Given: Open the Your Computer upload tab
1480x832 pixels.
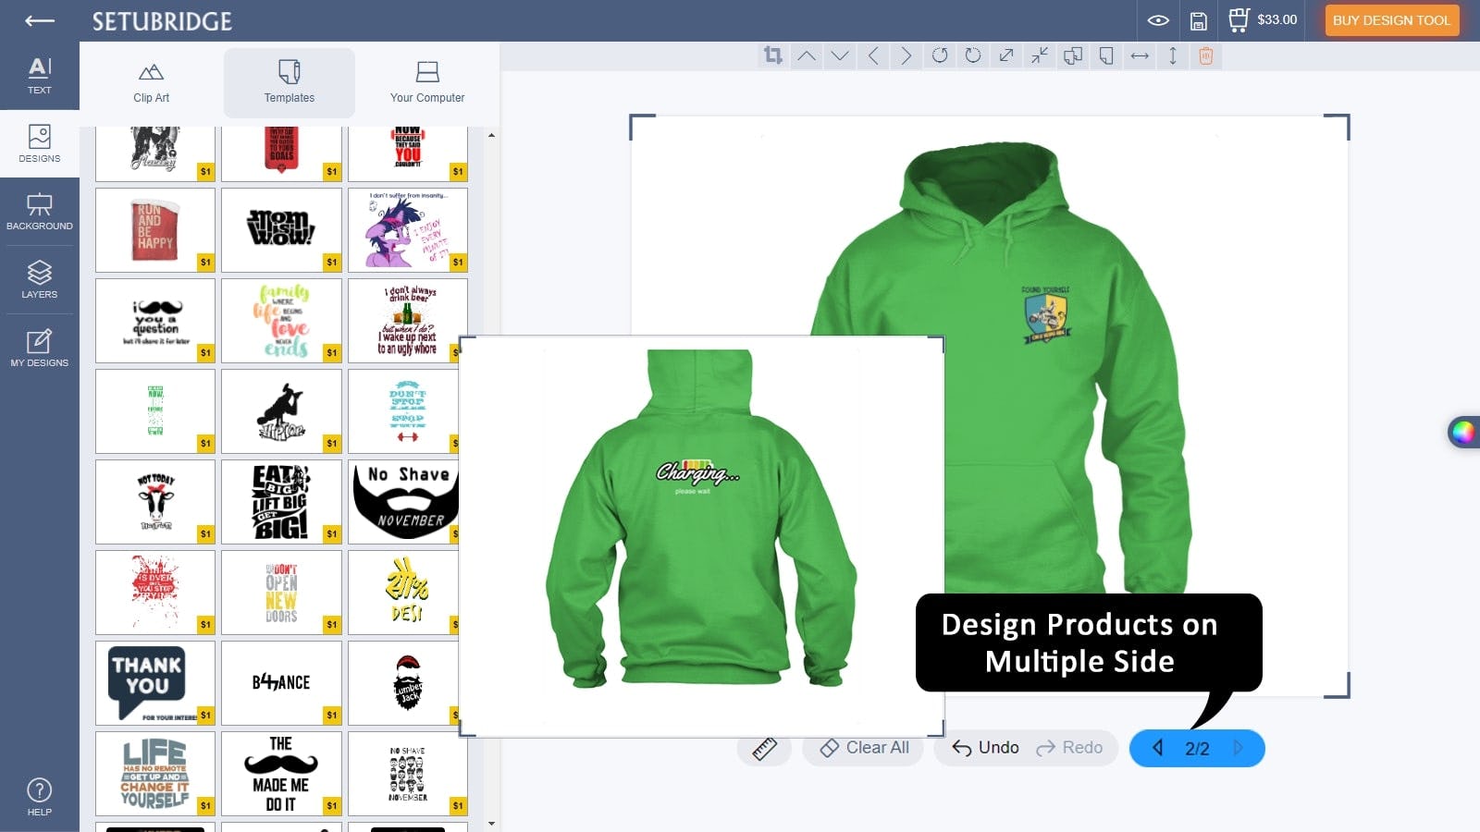Looking at the screenshot, I should (426, 83).
